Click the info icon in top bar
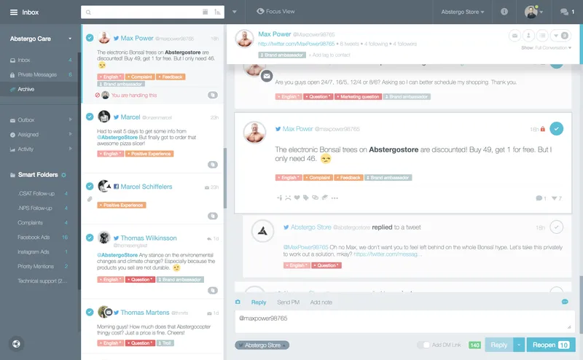 [504, 12]
